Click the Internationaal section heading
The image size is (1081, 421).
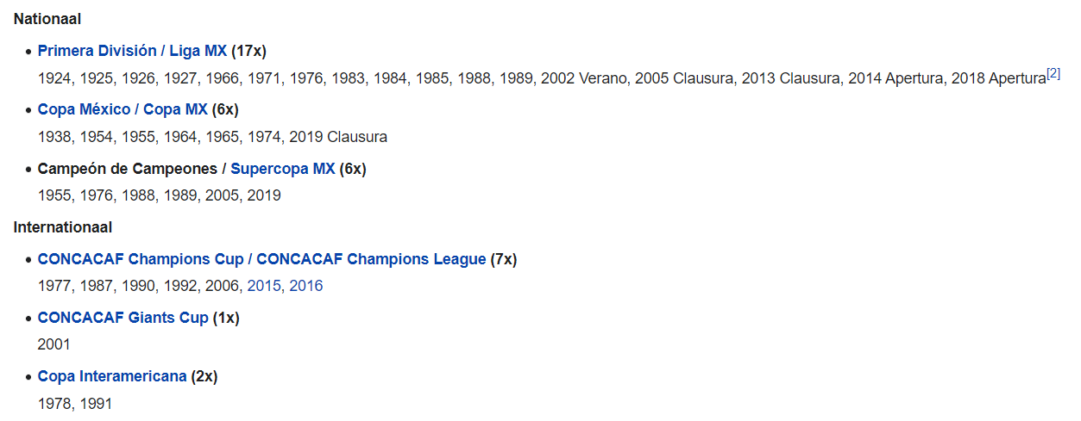(63, 227)
